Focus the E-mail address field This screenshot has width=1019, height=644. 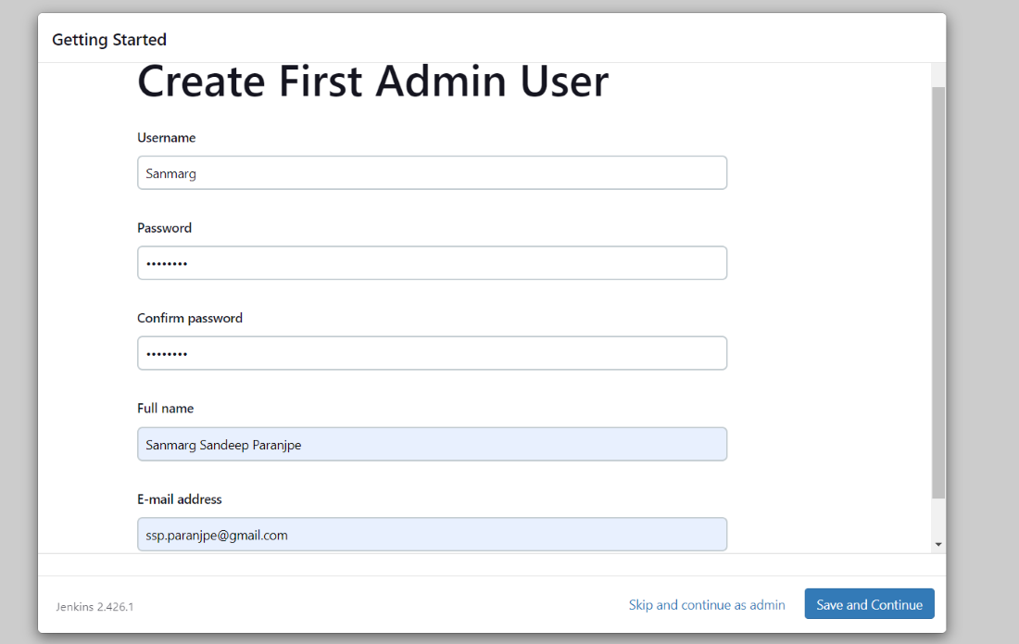pos(432,534)
